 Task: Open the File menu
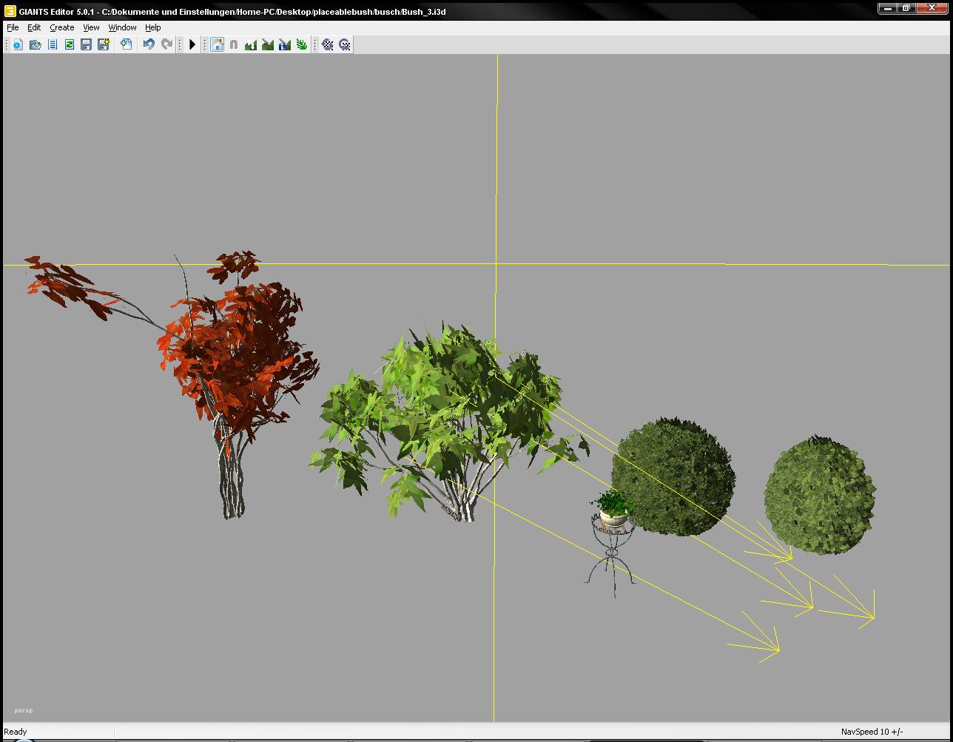(13, 27)
